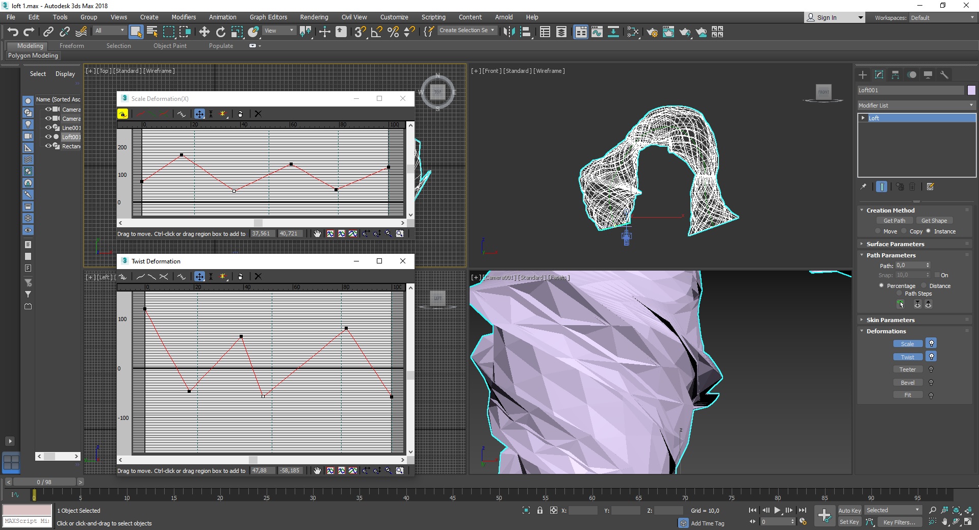The image size is (979, 530).
Task: Open Create Selection Set dropdown
Action: [x=467, y=31]
